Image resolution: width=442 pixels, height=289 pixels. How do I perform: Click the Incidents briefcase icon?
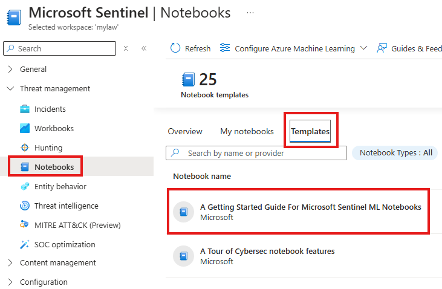(25, 109)
